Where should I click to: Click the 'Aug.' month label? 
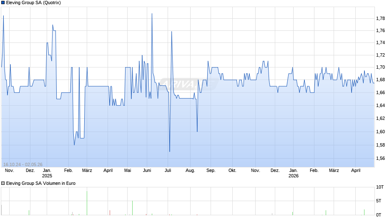pyautogui.click(x=190, y=171)
